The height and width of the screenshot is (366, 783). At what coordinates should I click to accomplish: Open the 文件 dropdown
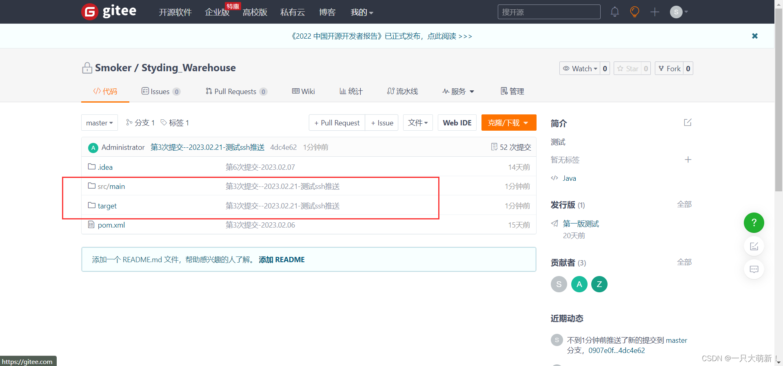pyautogui.click(x=418, y=123)
